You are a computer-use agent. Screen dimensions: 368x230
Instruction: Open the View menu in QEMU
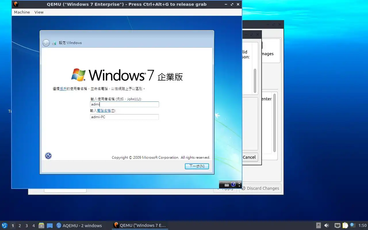(39, 12)
